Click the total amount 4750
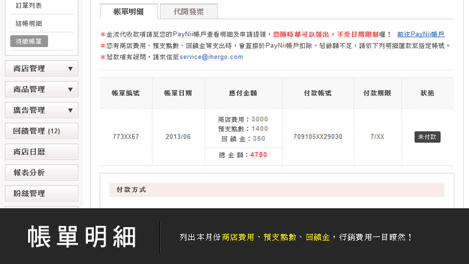Viewport: 469px width, 264px height. pos(259,155)
